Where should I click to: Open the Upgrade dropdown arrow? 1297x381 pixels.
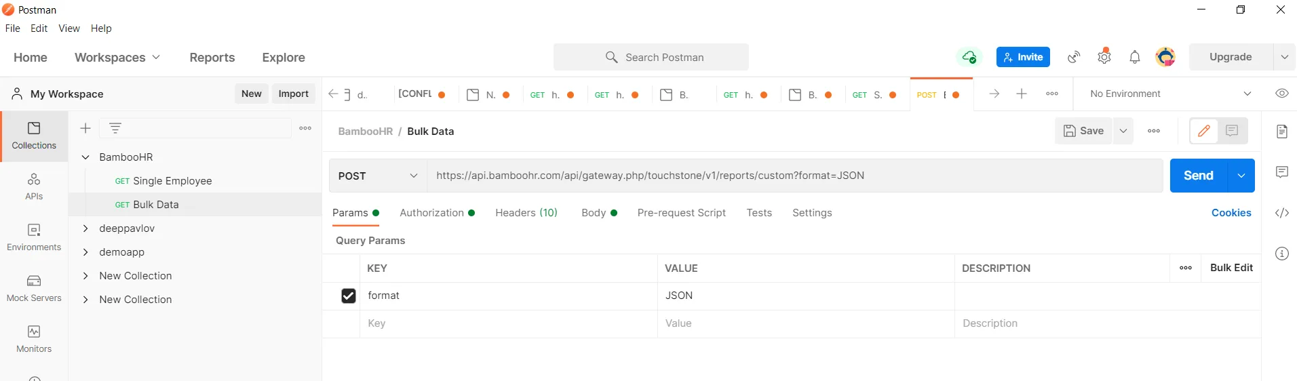pyautogui.click(x=1285, y=57)
